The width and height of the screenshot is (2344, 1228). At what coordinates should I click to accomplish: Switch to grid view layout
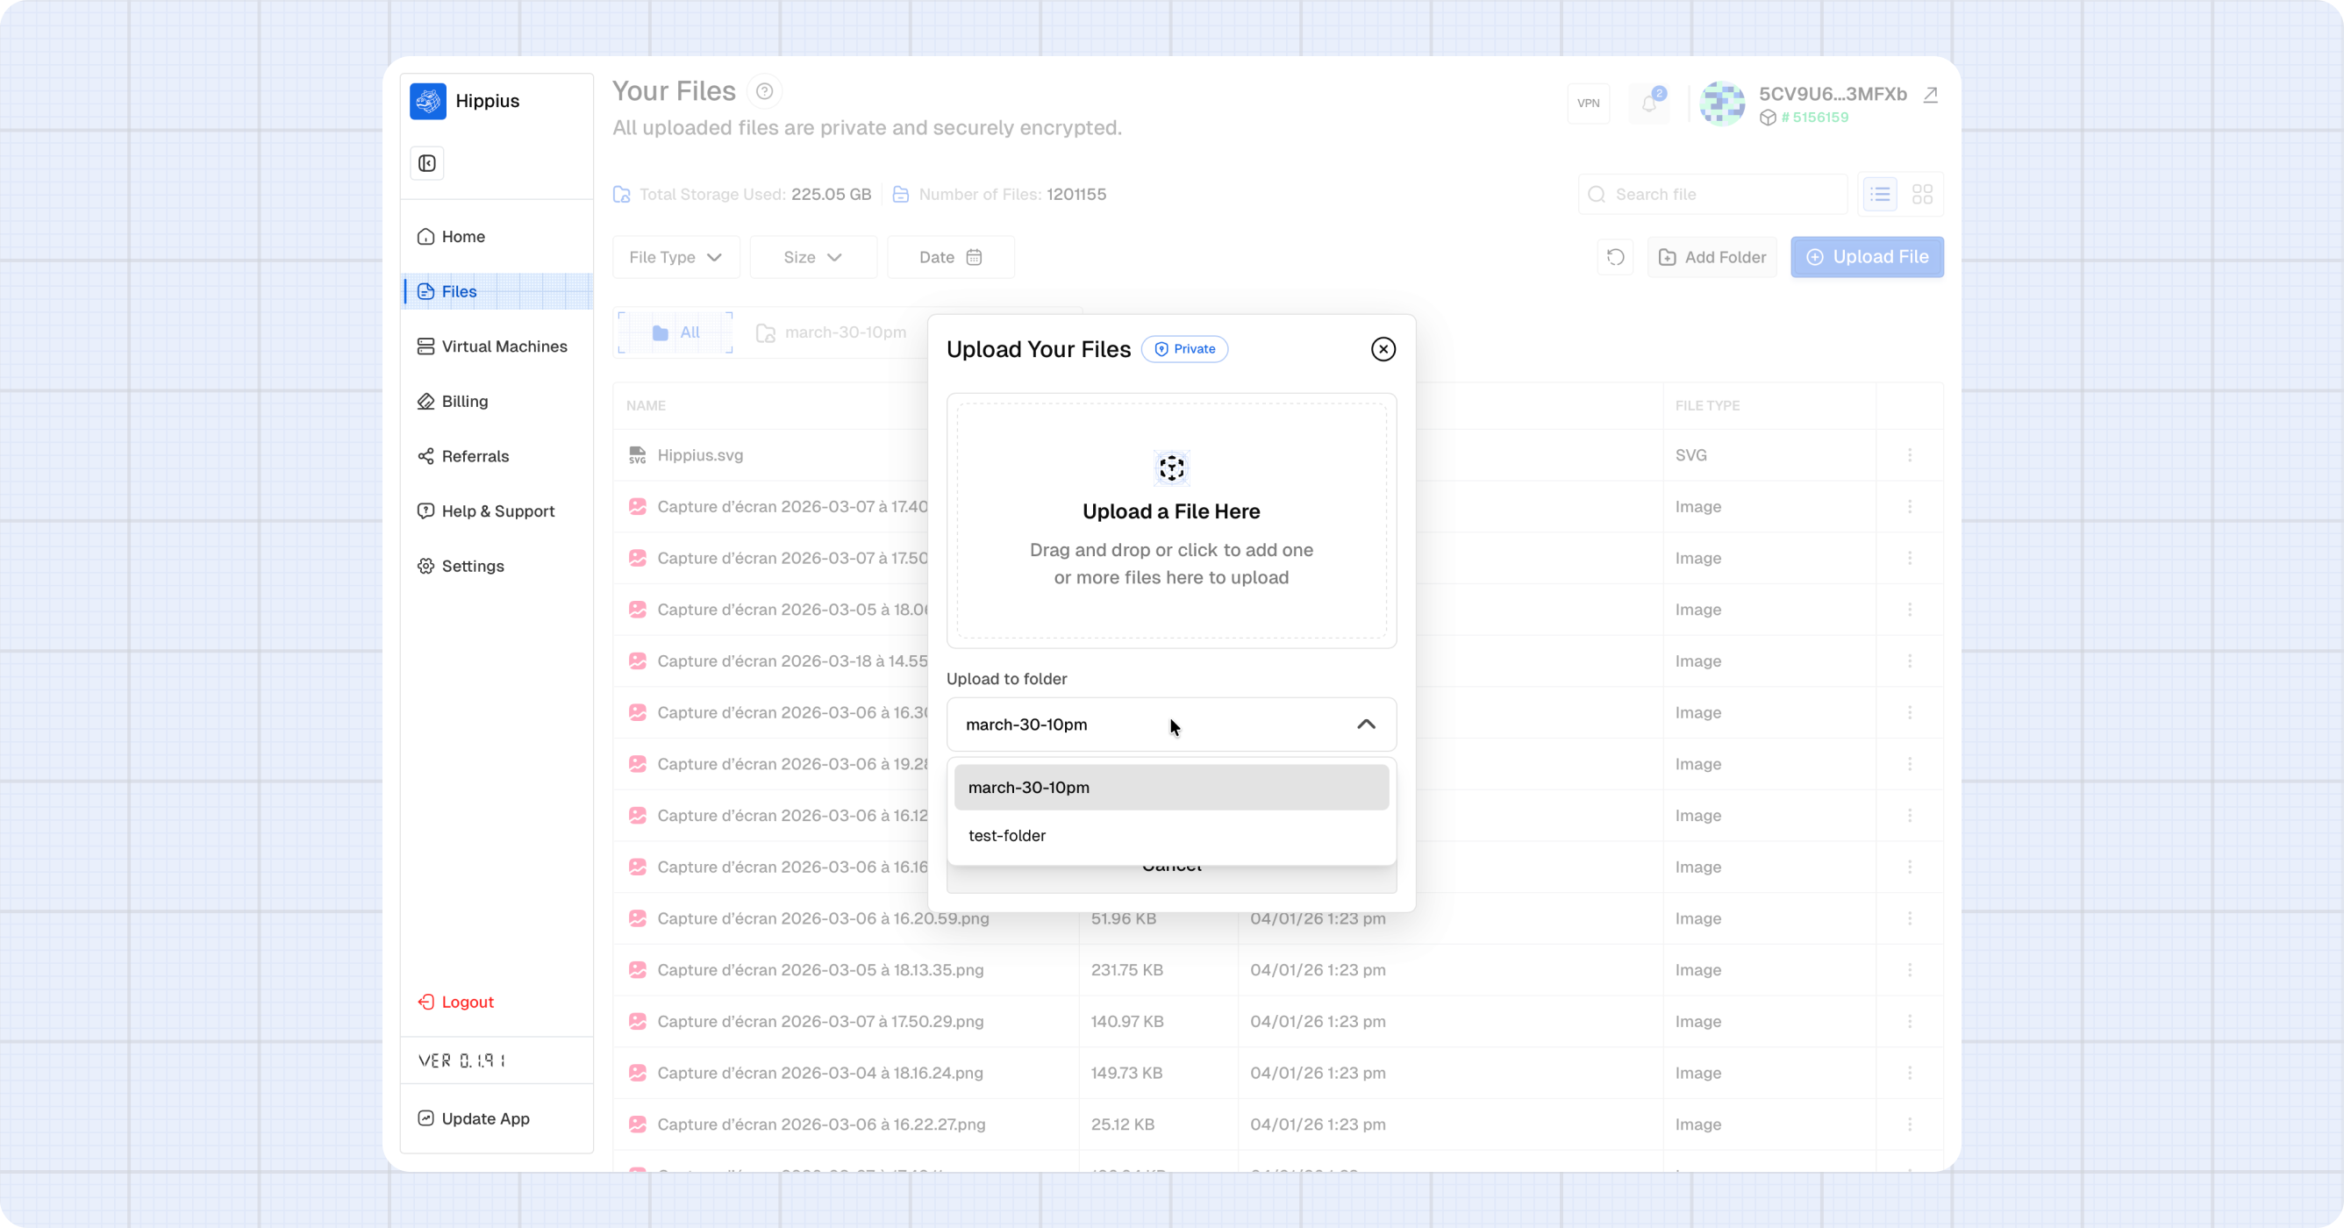point(1922,194)
